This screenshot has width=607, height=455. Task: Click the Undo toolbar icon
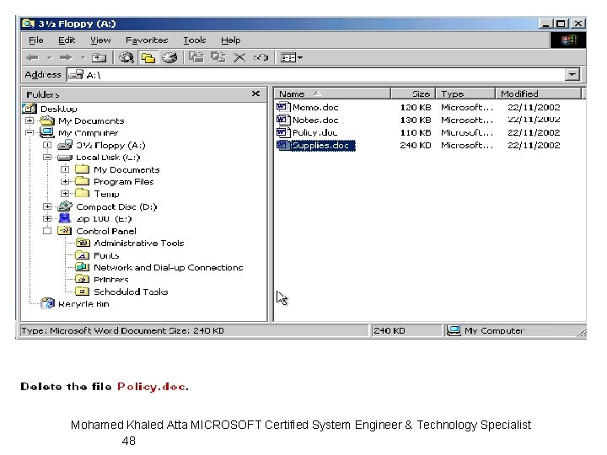coord(261,57)
